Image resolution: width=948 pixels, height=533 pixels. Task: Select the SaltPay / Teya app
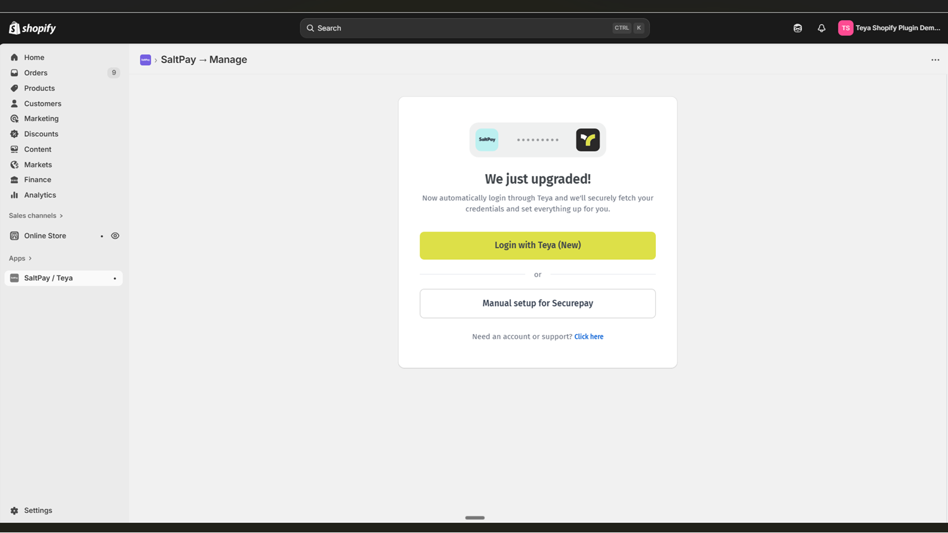click(63, 278)
